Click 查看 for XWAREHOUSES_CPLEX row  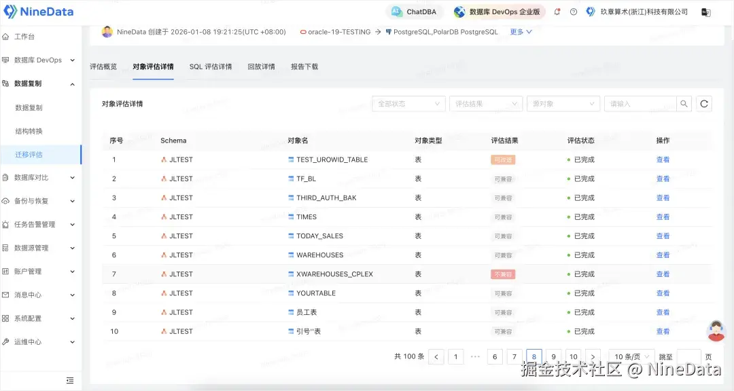(663, 274)
